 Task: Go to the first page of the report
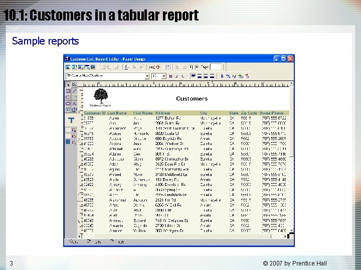point(177,67)
